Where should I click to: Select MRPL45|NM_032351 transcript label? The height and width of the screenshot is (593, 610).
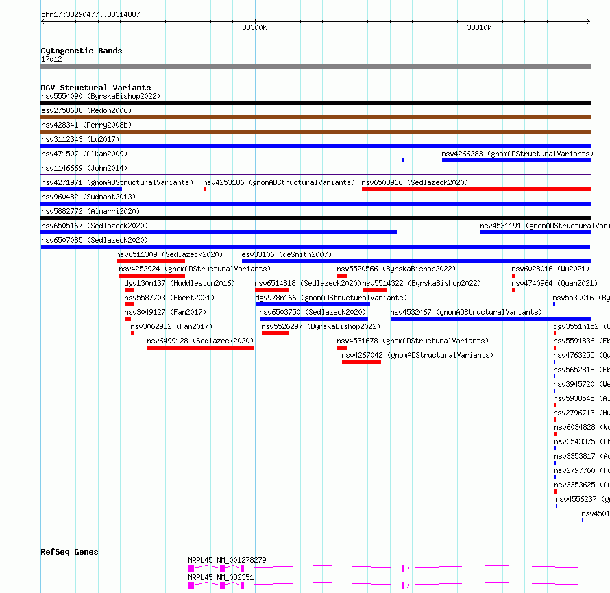point(221,577)
